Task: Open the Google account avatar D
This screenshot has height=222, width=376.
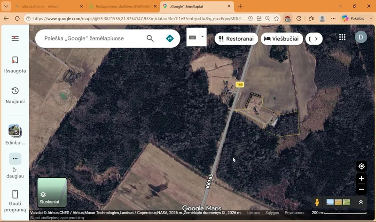Action: 361,37
